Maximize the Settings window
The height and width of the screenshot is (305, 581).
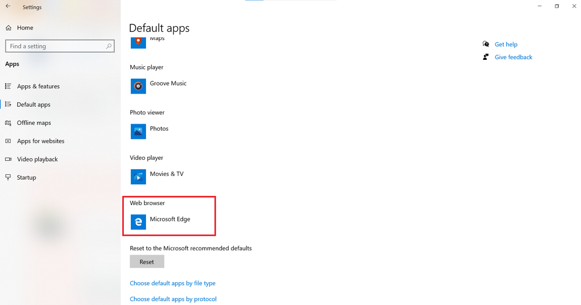557,6
